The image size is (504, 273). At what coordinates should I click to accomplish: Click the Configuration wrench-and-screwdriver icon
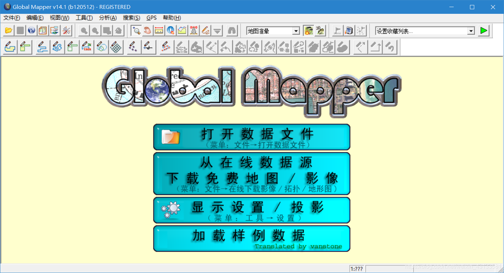tap(66, 30)
